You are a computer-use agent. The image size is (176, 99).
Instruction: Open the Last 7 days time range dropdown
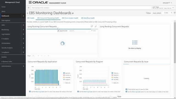pos(163,8)
